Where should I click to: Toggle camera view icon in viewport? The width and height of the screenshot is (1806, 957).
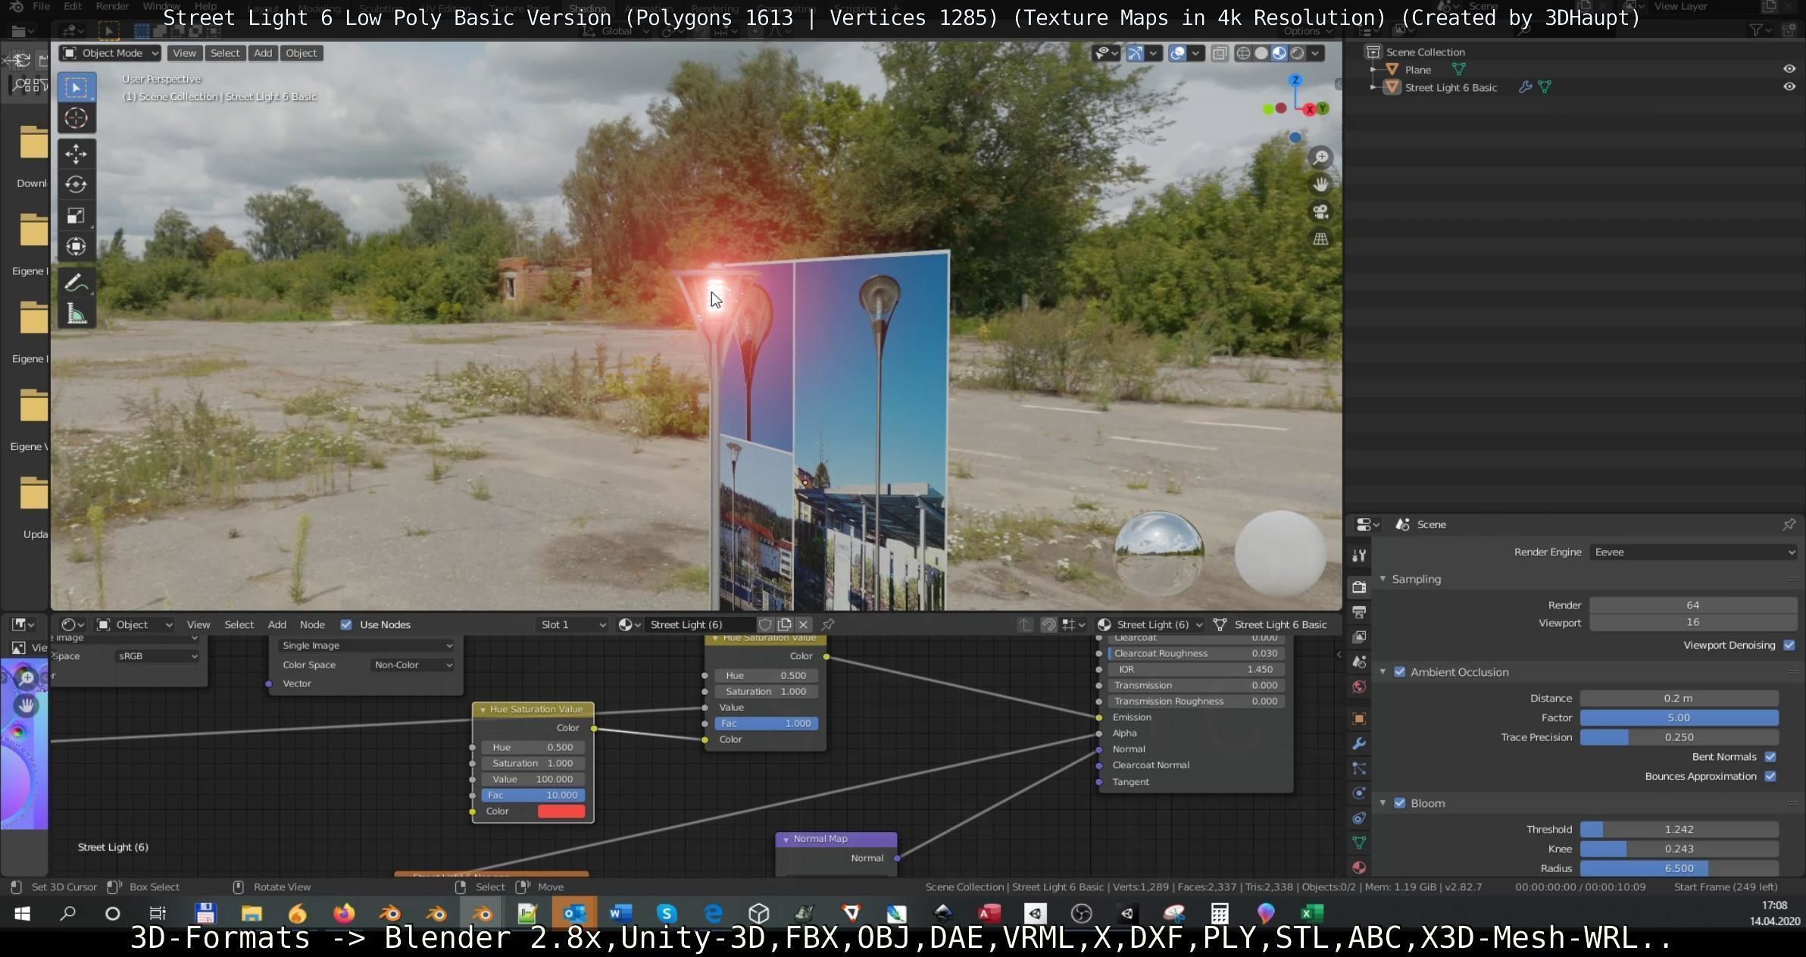pos(1320,212)
